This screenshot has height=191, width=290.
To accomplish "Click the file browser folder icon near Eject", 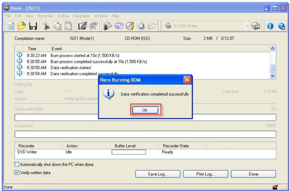I will pos(152,26).
